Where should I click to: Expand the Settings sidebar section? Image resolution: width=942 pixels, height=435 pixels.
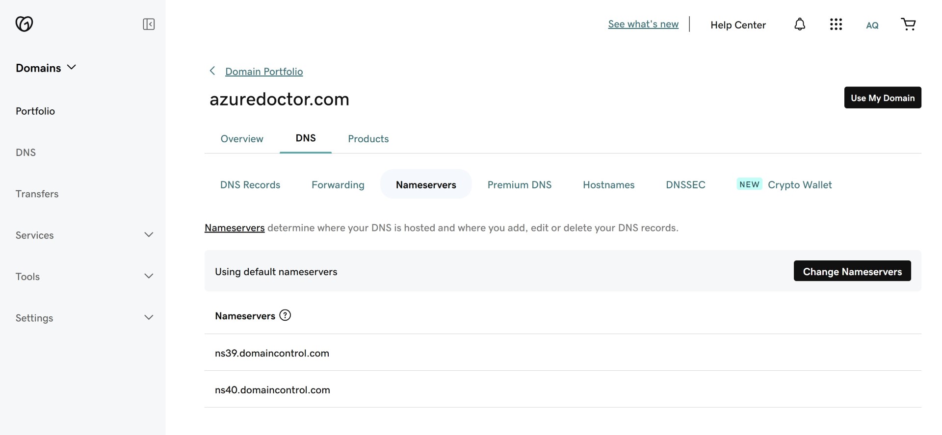coord(84,318)
